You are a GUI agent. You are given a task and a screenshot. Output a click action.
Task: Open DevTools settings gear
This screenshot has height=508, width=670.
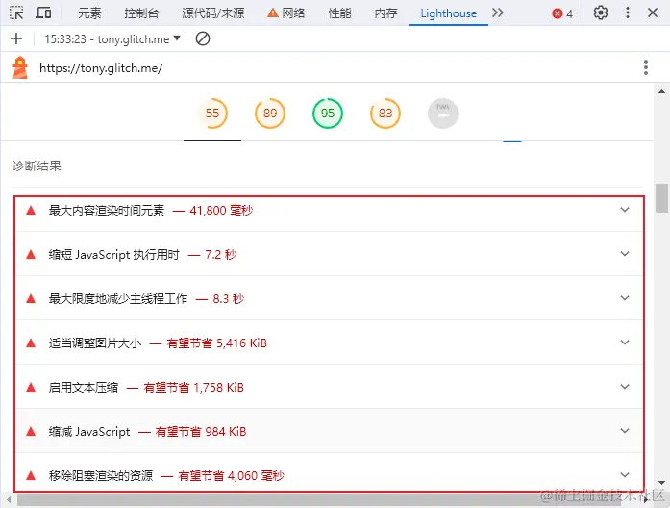(601, 13)
